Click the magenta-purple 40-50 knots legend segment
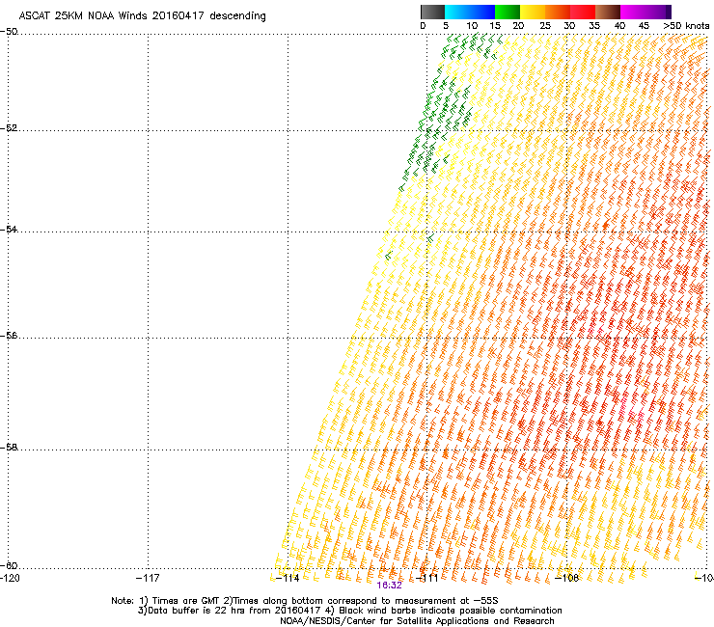 tap(645, 12)
